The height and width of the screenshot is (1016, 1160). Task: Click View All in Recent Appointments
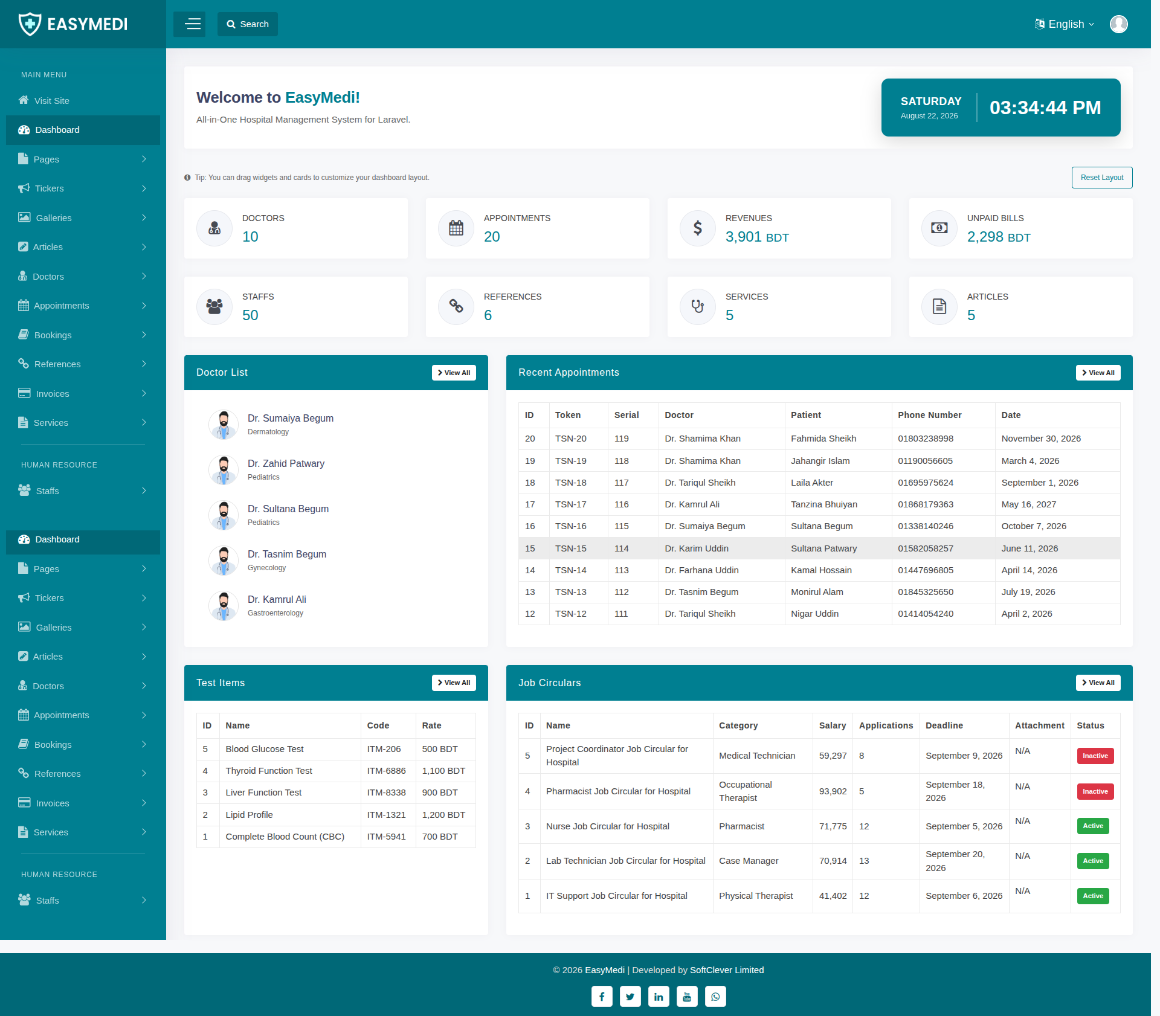(x=1098, y=373)
